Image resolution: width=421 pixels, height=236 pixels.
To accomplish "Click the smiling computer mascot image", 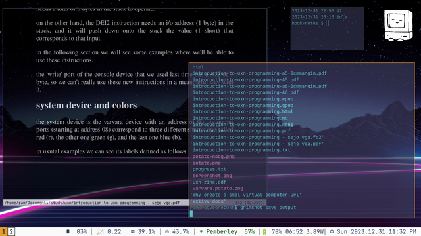I will [x=398, y=26].
